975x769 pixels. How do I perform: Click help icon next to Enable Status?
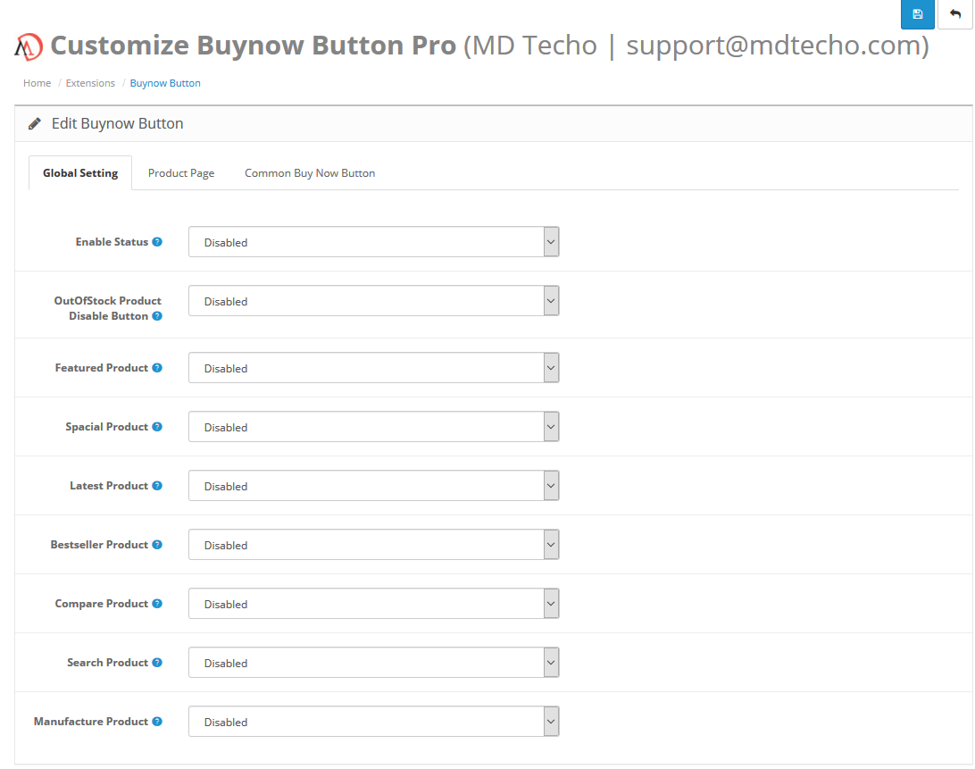pyautogui.click(x=157, y=241)
